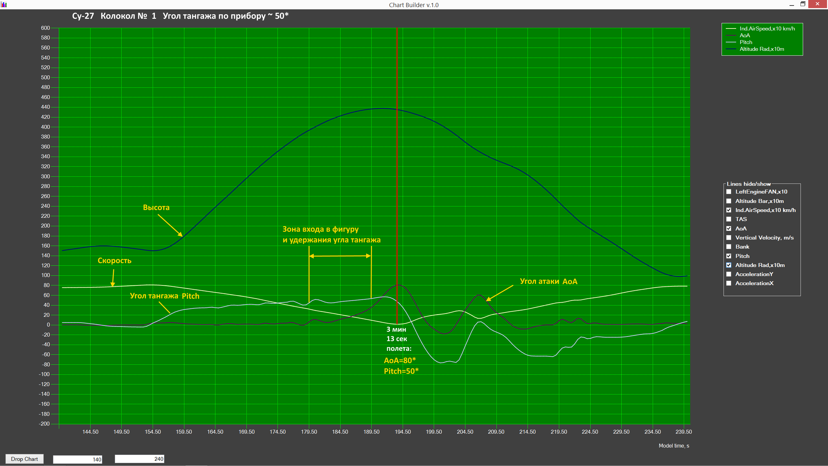Image resolution: width=828 pixels, height=466 pixels.
Task: Uncheck the Ind.AirSpeed,x10 km/h checkbox
Action: click(729, 210)
